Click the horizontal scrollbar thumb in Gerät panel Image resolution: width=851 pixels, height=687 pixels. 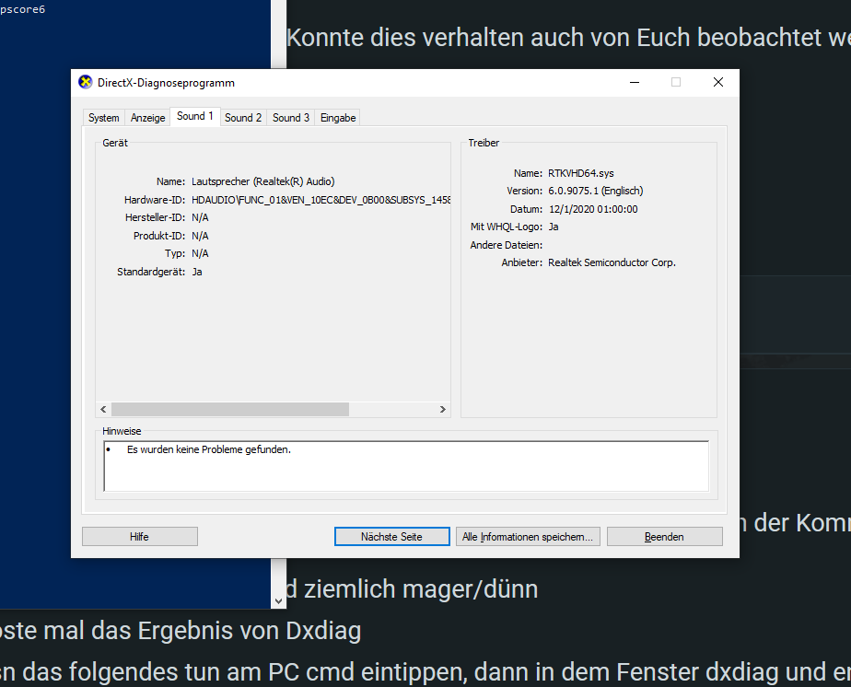coord(230,410)
